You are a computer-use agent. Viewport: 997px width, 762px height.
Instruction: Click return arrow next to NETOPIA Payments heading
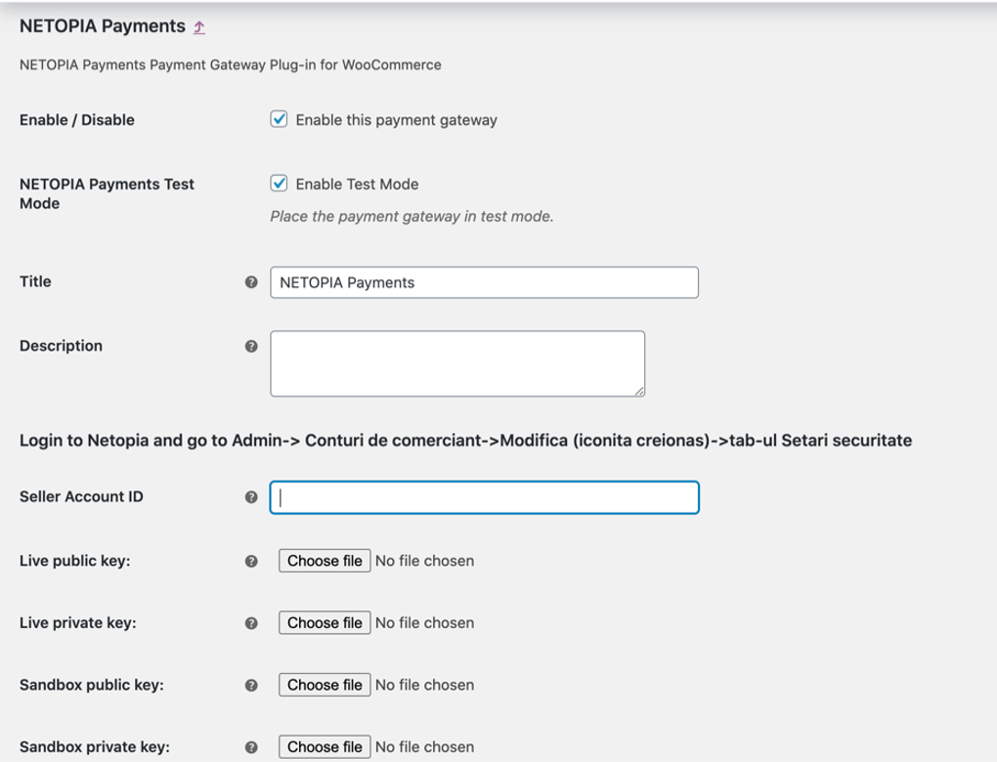pos(199,27)
